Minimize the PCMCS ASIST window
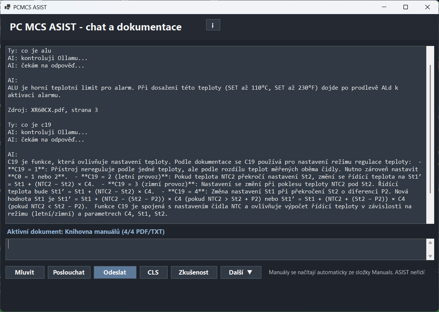 click(x=384, y=7)
